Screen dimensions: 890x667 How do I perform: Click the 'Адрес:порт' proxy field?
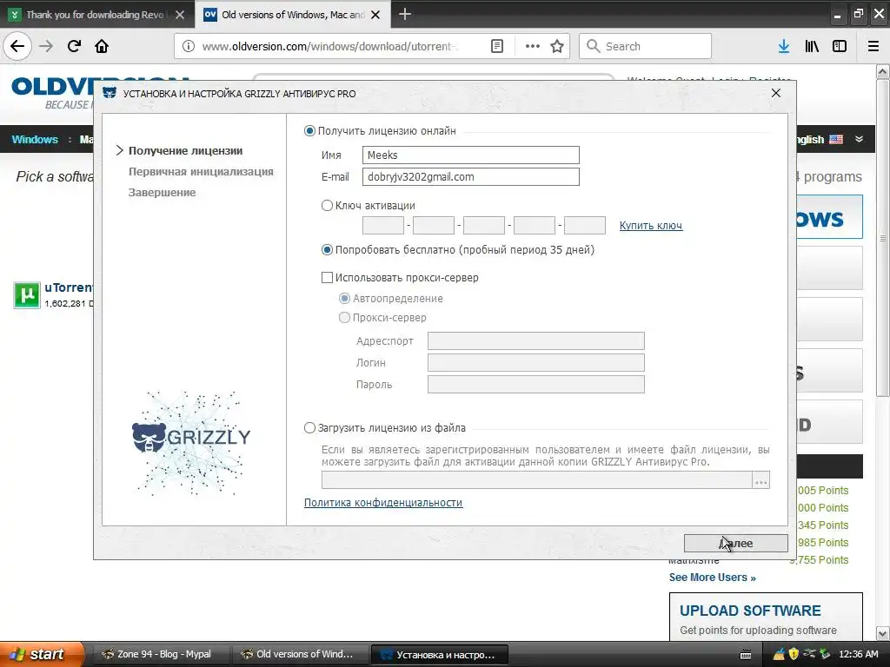(535, 340)
